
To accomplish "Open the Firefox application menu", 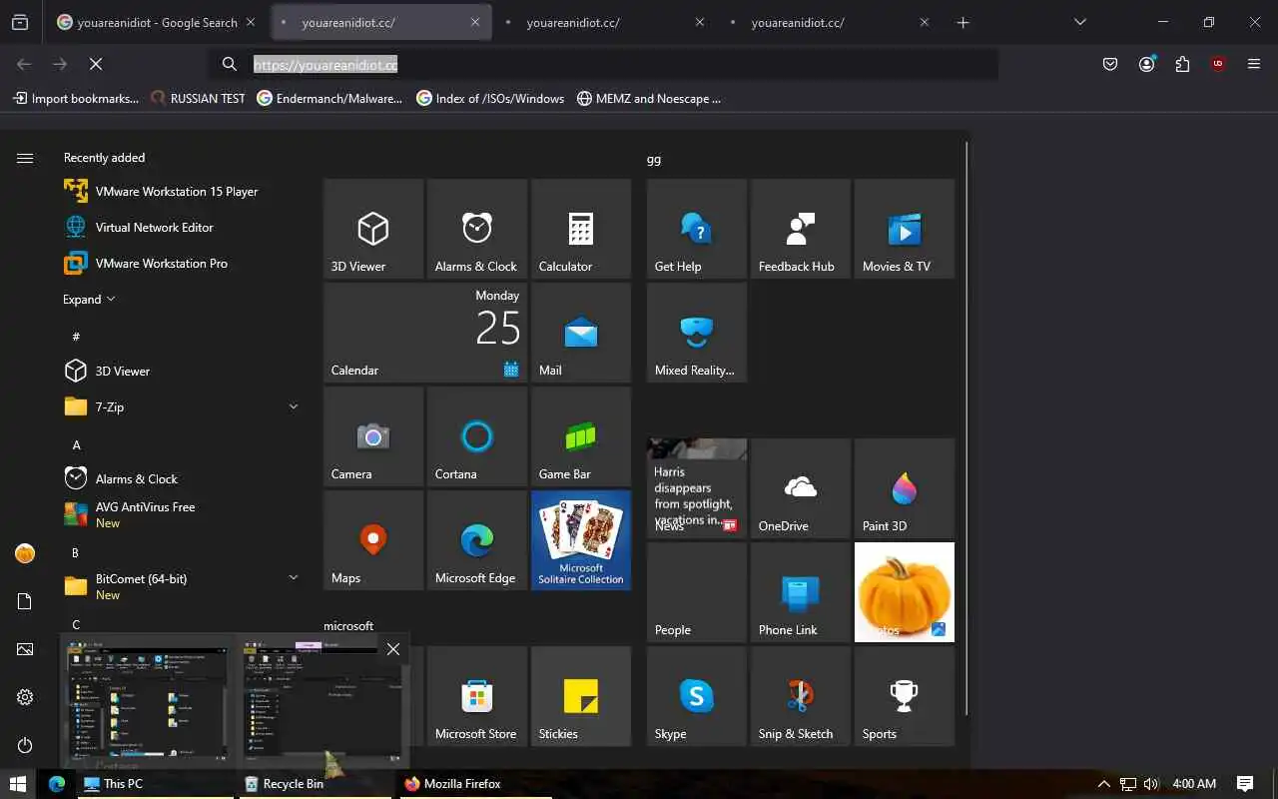I will (1254, 64).
